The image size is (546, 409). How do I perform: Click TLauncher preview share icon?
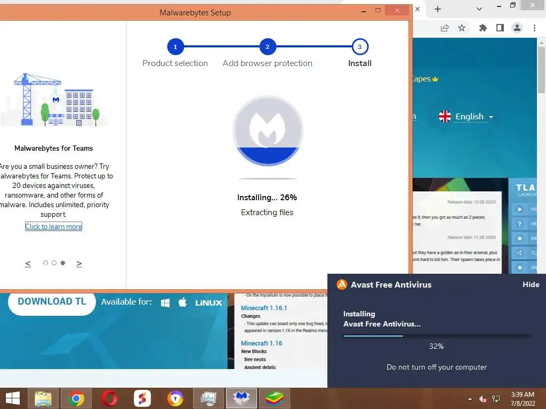click(x=519, y=253)
